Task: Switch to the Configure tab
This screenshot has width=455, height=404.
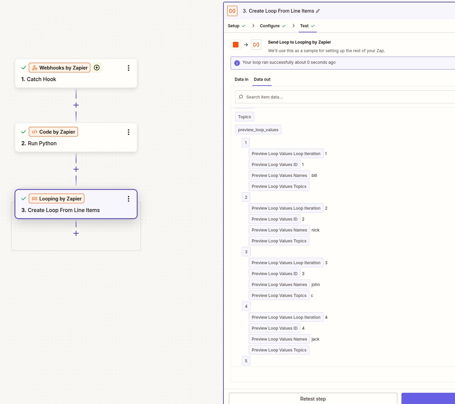Action: coord(273,26)
